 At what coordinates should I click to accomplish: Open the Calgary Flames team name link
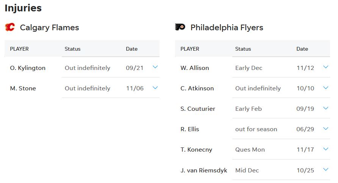49,28
